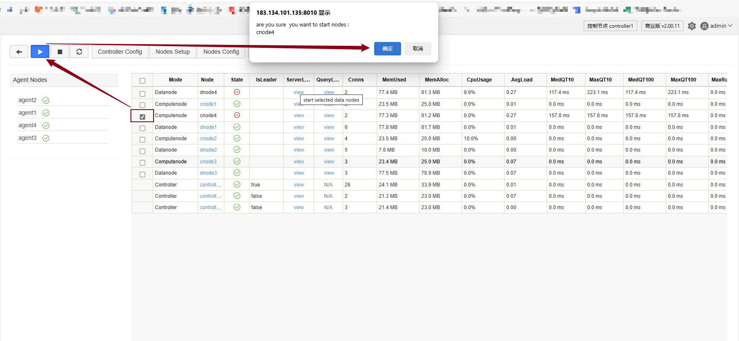Toggle the select-all checkbox in table header
Image resolution: width=739 pixels, height=341 pixels.
[142, 81]
